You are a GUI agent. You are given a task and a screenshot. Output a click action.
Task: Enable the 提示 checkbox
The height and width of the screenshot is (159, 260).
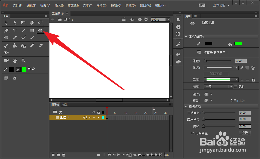point(235,87)
